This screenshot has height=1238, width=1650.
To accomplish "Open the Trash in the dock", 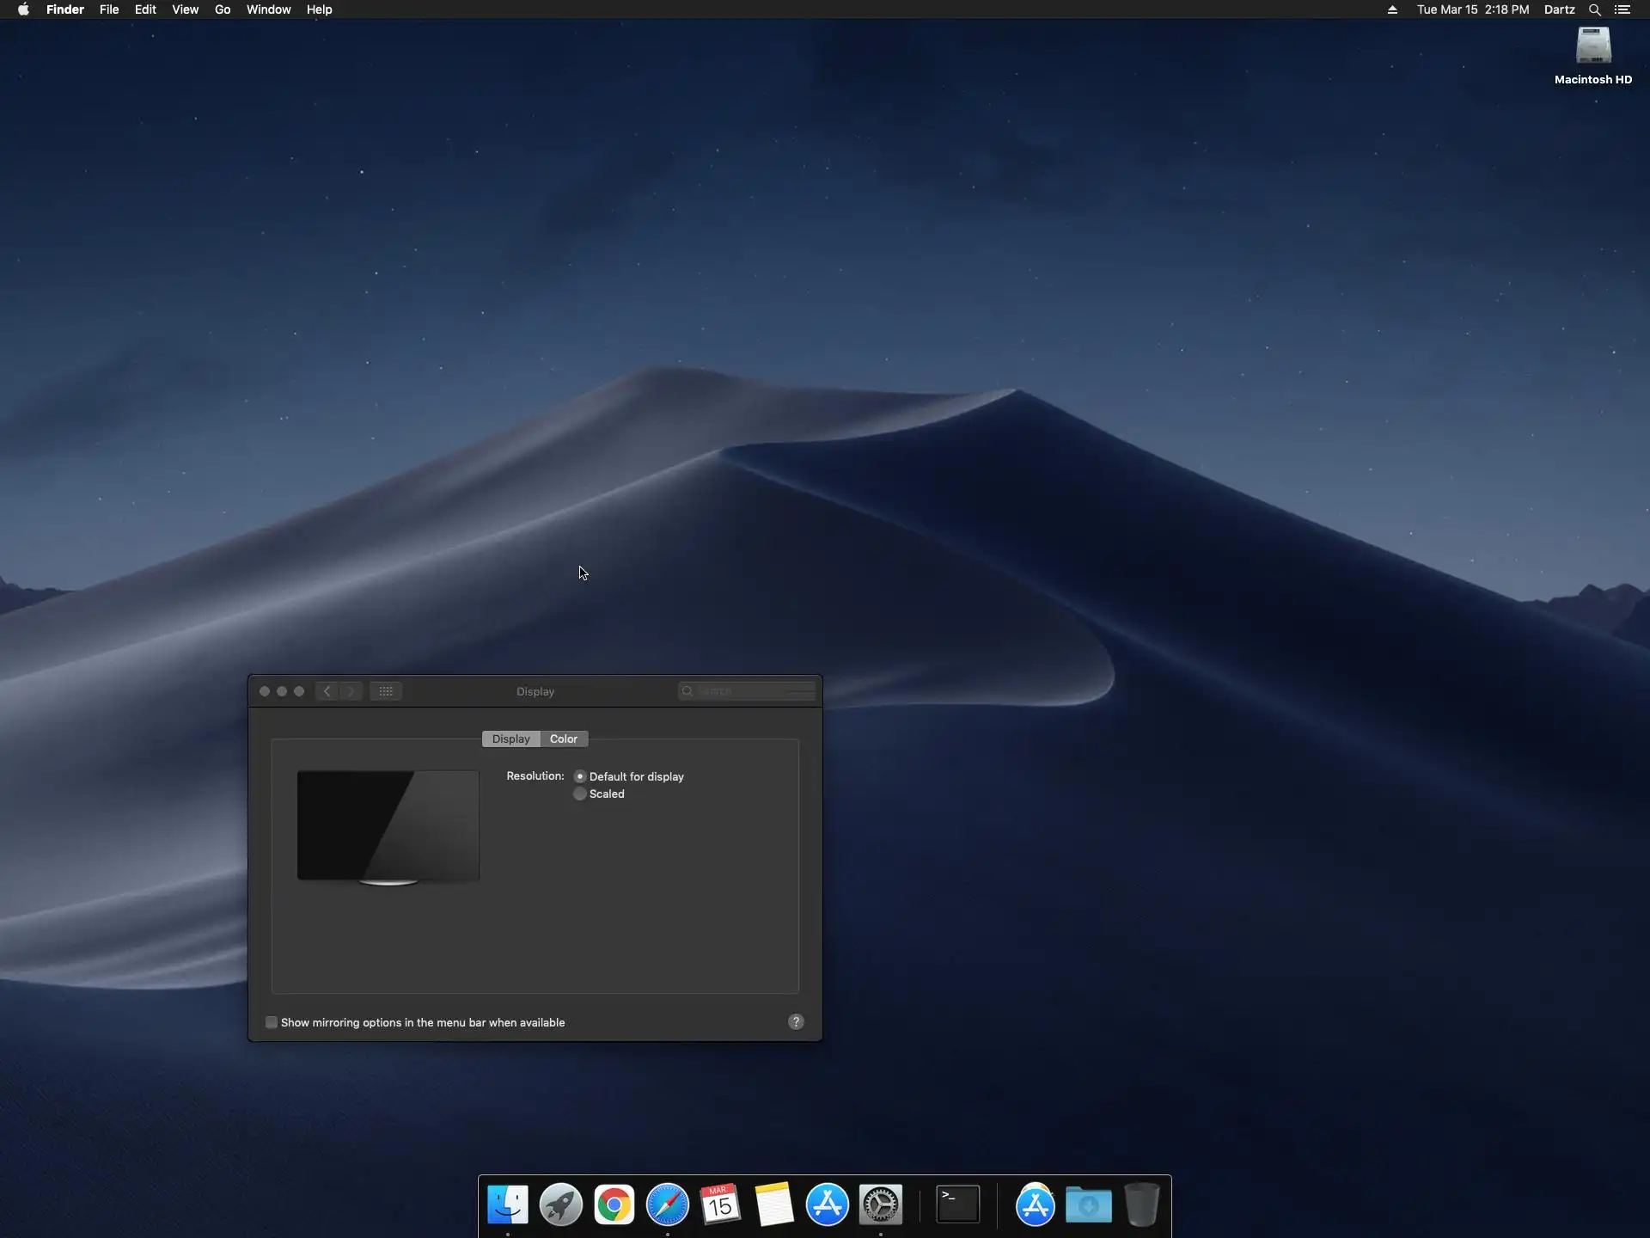I will coord(1141,1204).
